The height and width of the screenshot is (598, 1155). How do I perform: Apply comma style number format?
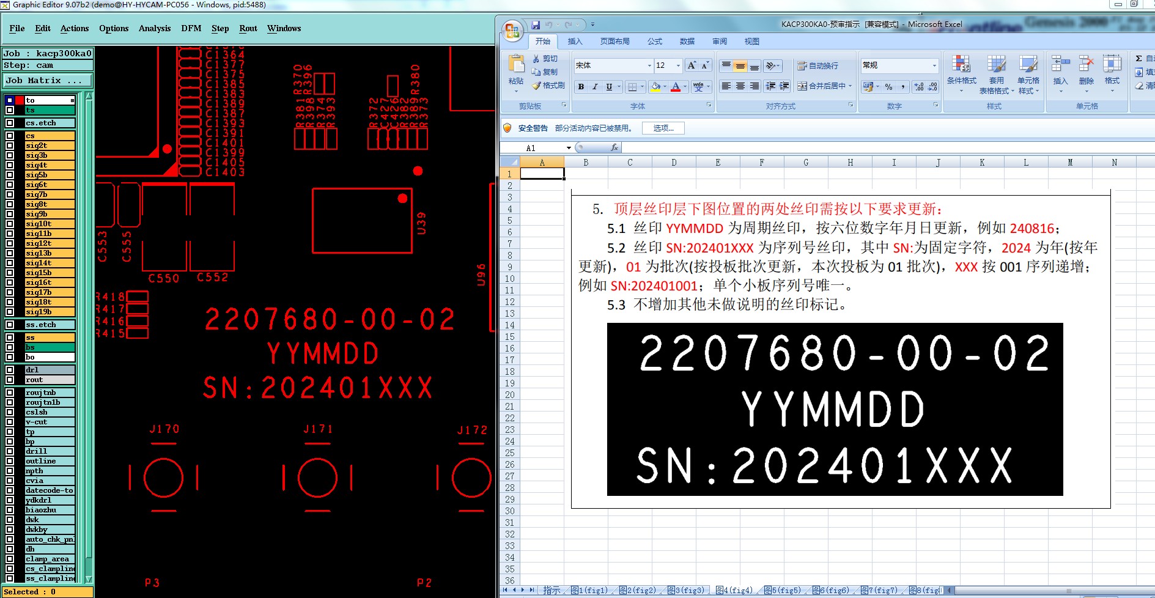pos(903,87)
